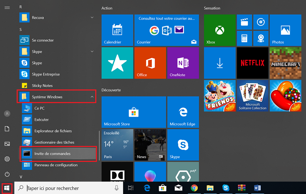This screenshot has height=194, width=306.
Task: Open Se connecter app
Action: tap(58, 40)
